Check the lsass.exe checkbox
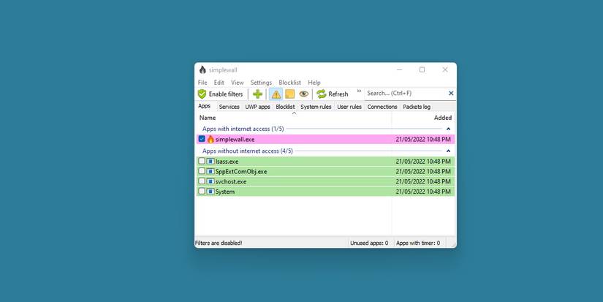603x302 pixels. click(x=202, y=161)
